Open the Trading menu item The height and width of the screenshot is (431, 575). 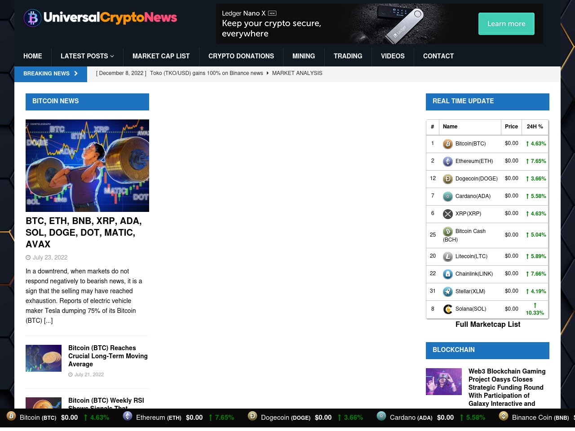click(x=348, y=56)
